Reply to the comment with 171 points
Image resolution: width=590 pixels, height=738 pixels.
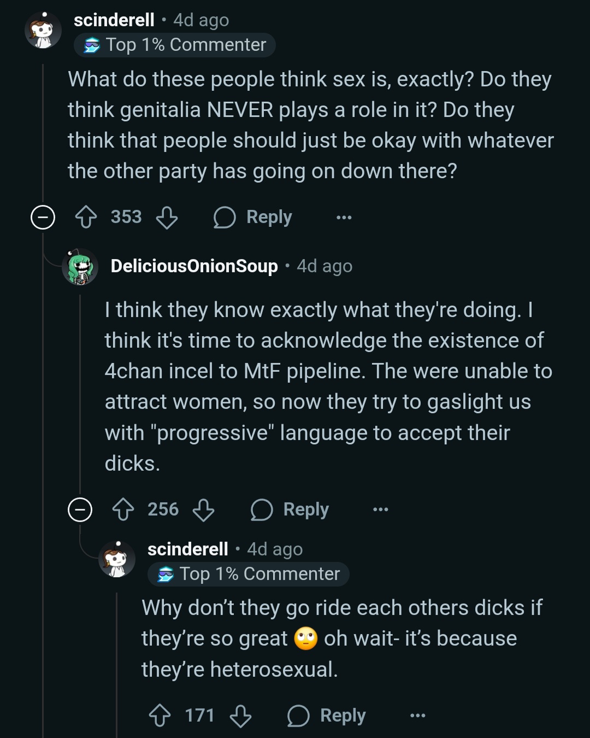pos(327,715)
